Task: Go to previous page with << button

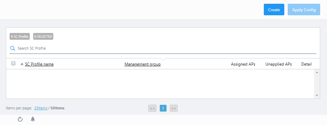Action: (152, 108)
